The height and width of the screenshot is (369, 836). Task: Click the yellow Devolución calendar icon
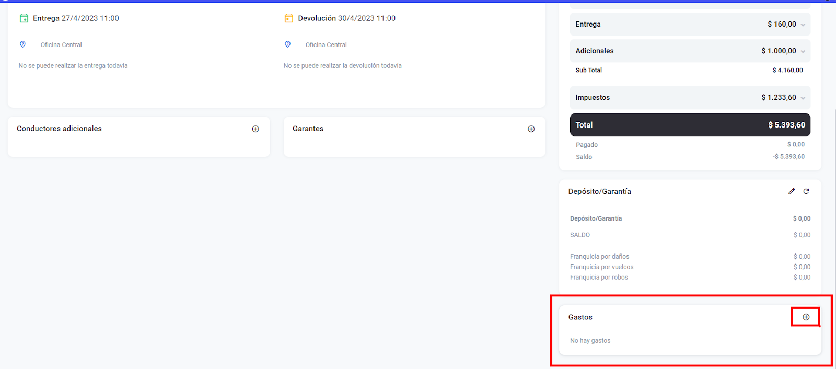tap(289, 18)
